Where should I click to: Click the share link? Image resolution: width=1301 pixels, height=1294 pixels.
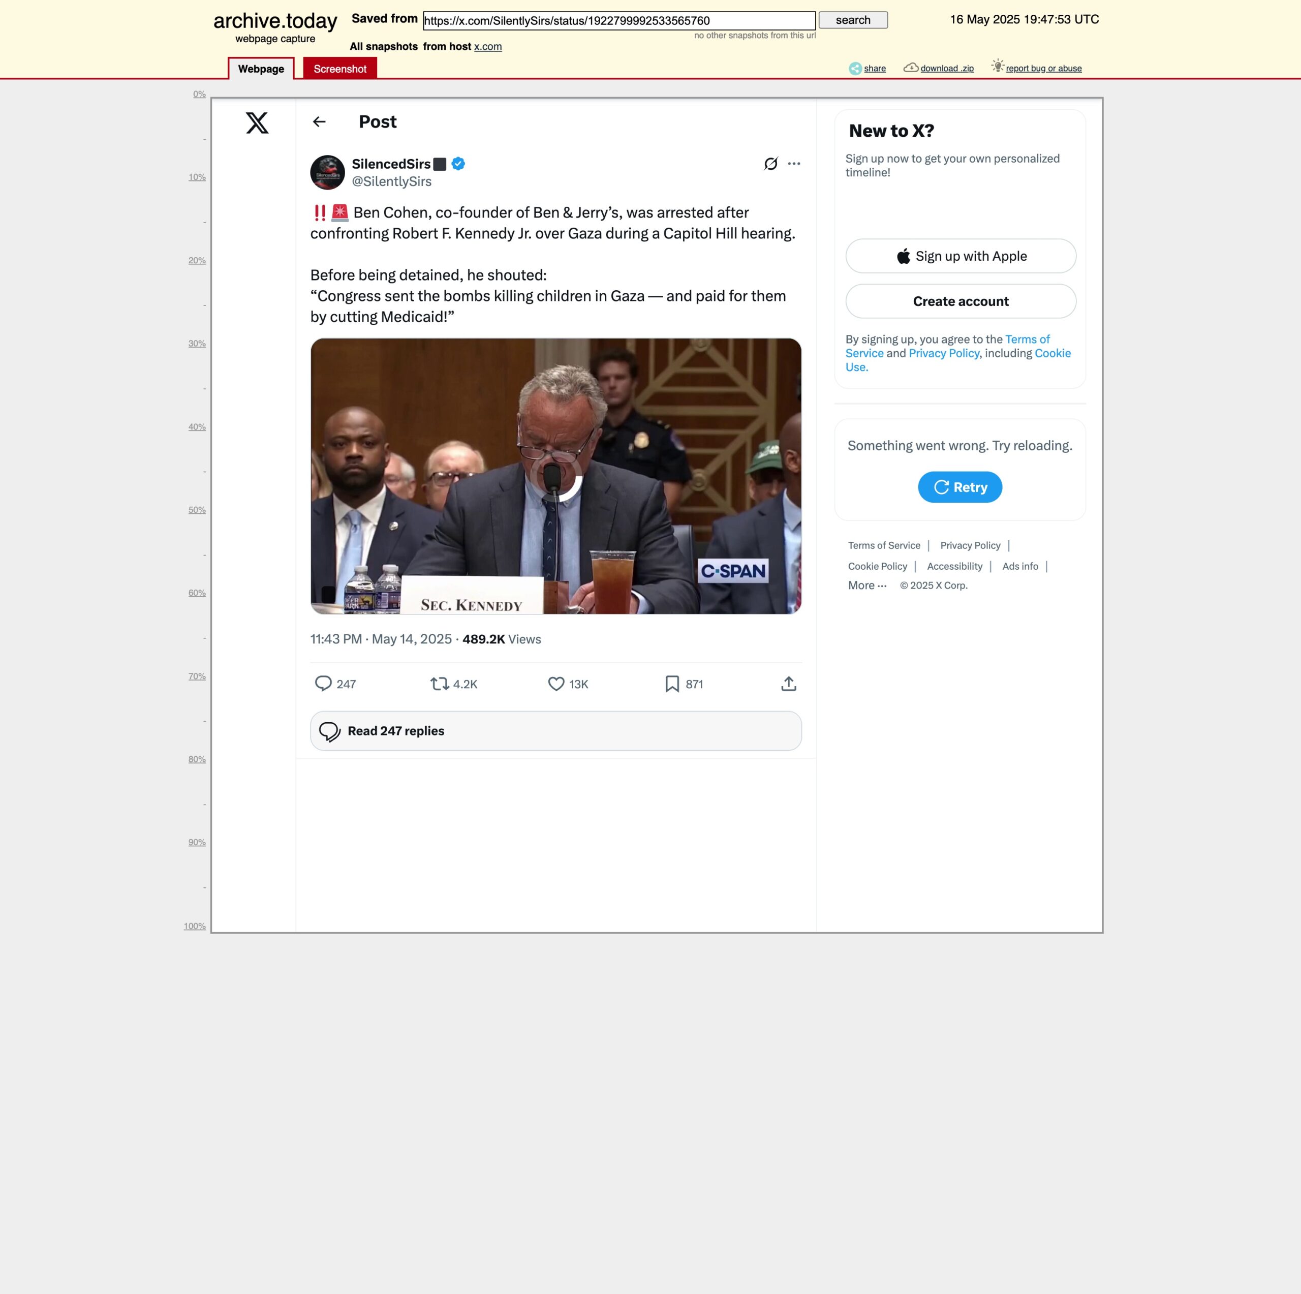click(x=875, y=69)
